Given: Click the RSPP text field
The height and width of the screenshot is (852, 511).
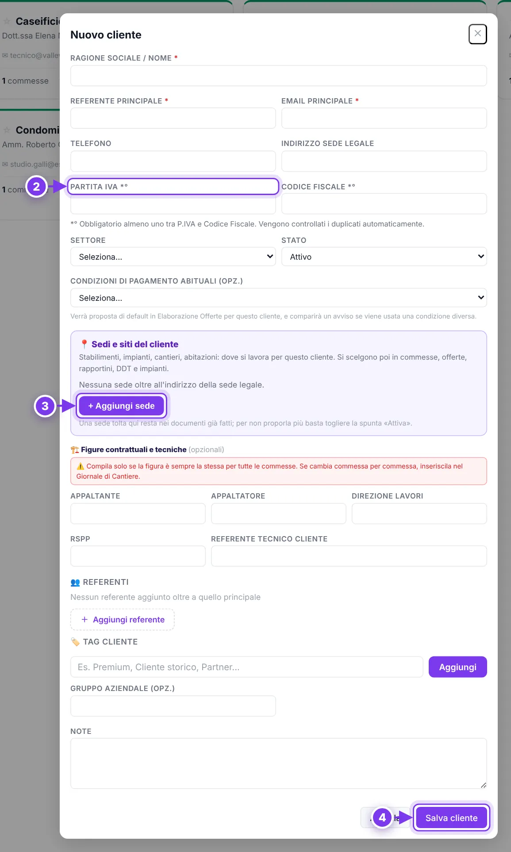Looking at the screenshot, I should coord(138,556).
